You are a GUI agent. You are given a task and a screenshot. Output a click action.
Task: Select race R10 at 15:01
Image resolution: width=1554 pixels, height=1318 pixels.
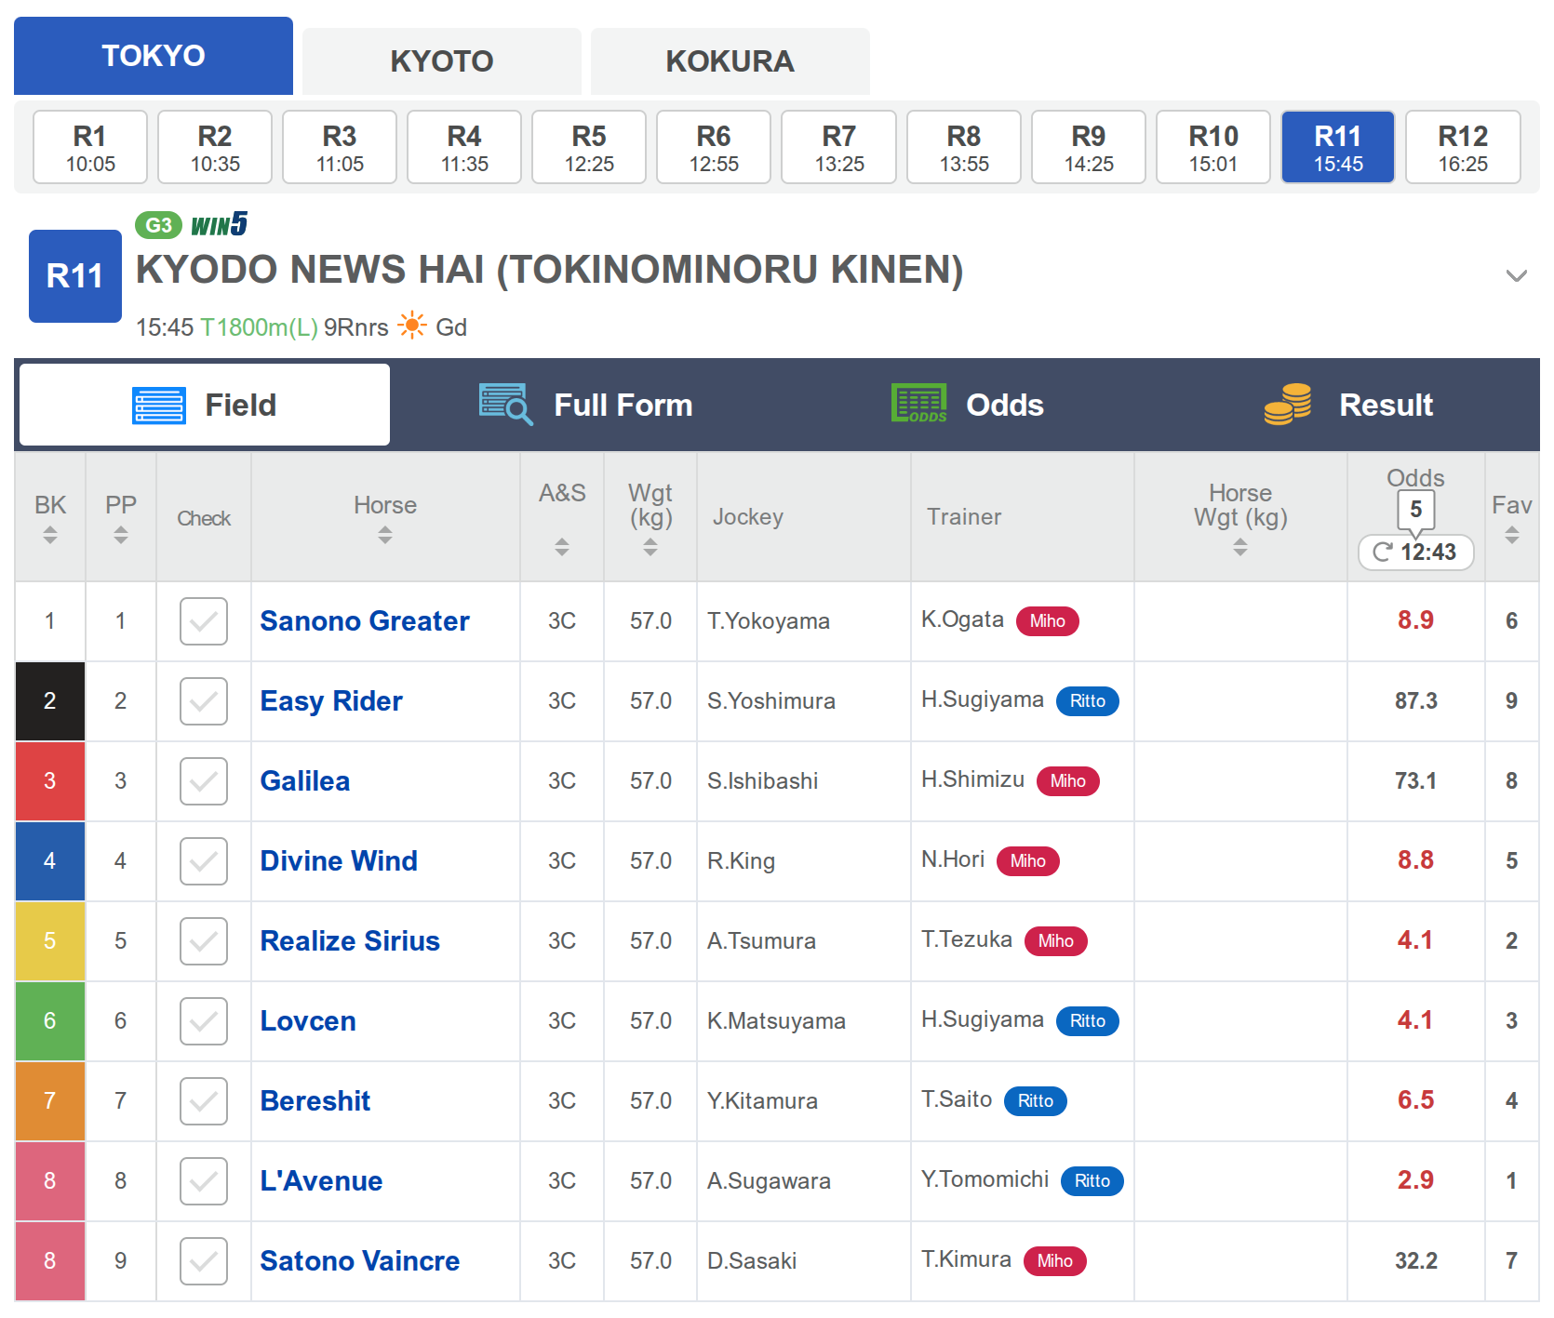tap(1213, 147)
